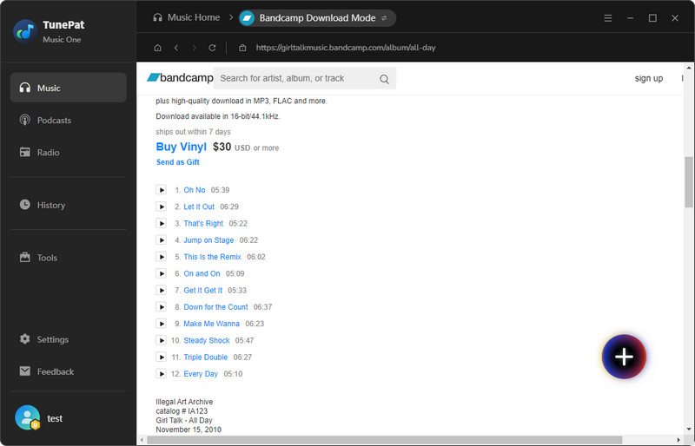Switch source via Bandcamp Download Mode selector
The width and height of the screenshot is (695, 446).
point(317,18)
